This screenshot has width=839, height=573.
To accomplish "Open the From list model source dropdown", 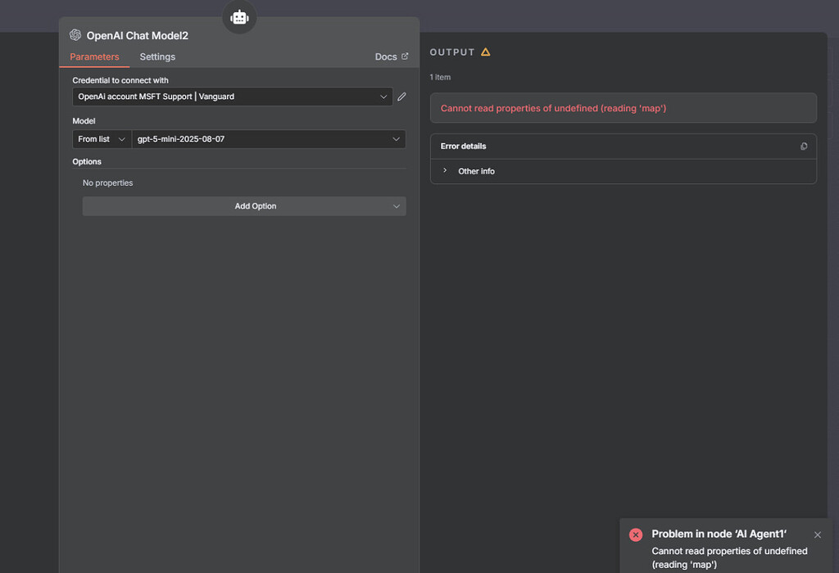I will point(101,138).
